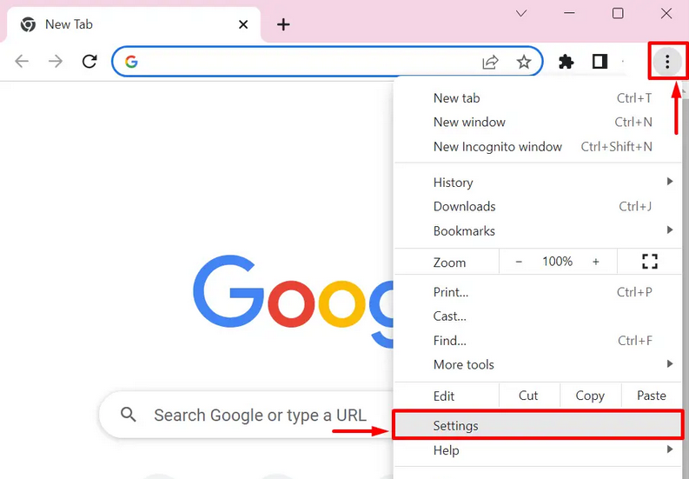Click the Search Google or type URL box
This screenshot has width=689, height=479.
(246, 415)
